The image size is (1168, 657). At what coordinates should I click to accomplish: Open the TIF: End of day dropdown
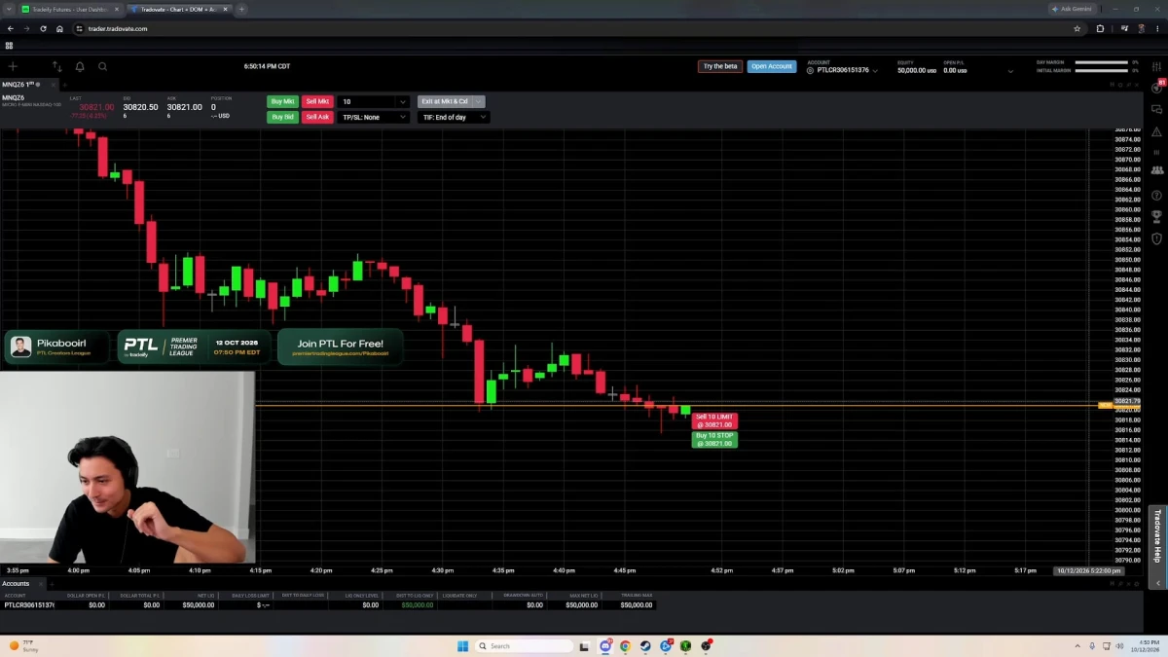[x=453, y=117]
